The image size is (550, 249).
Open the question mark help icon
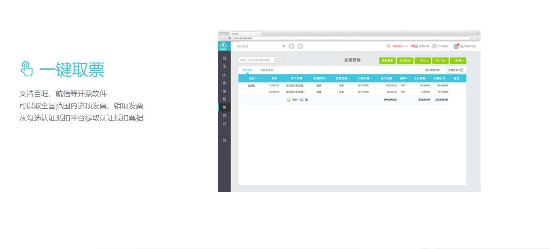pyautogui.click(x=434, y=46)
